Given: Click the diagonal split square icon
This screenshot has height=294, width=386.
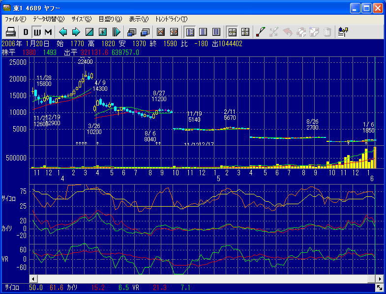Looking at the screenshot, I should [x=89, y=32].
